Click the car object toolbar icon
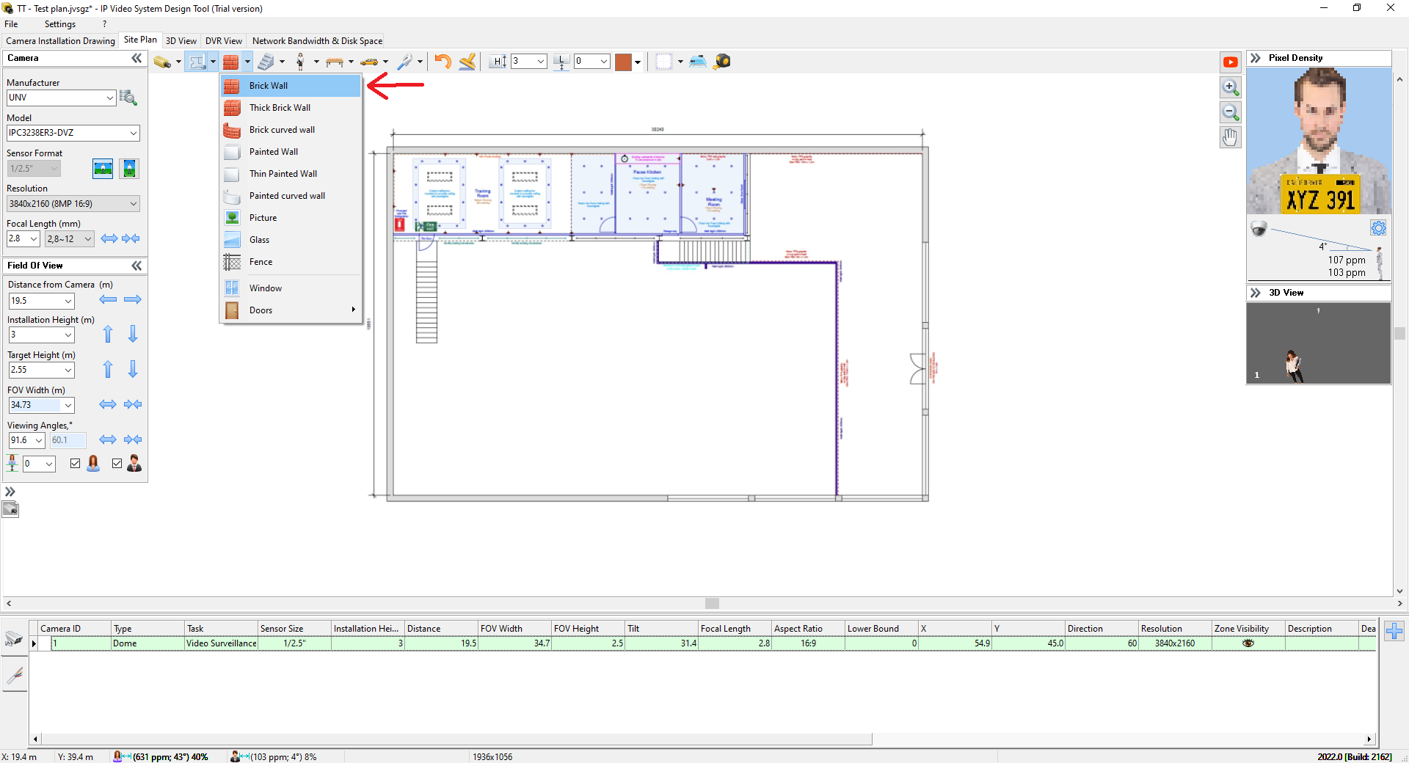The width and height of the screenshot is (1409, 763). click(x=369, y=62)
